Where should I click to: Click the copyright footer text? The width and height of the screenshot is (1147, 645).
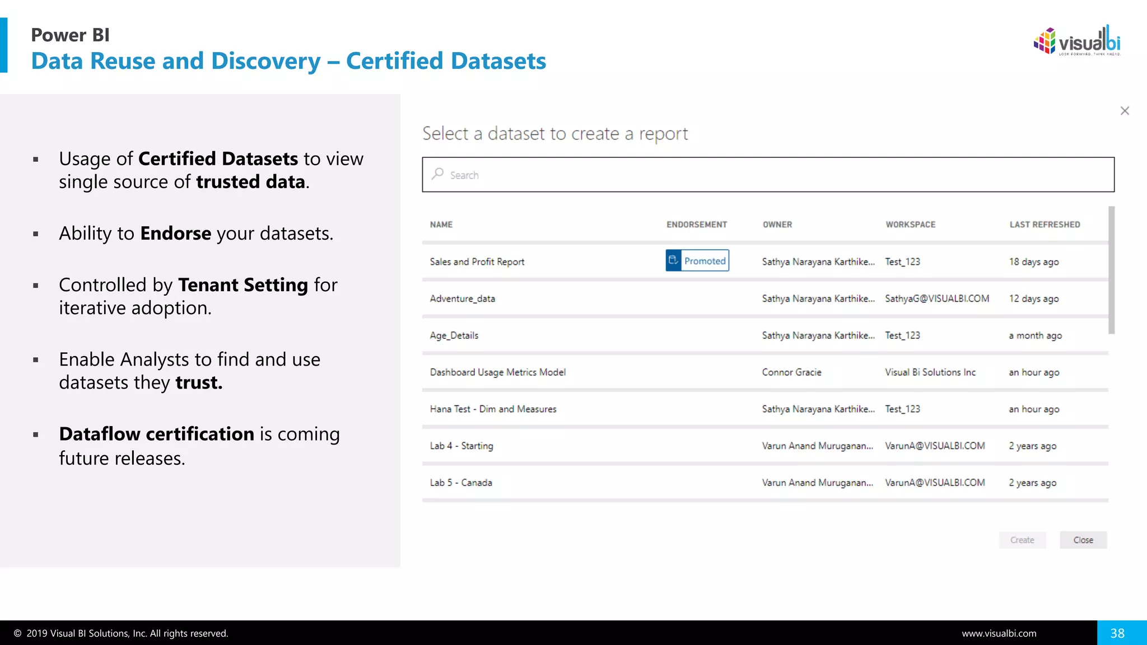point(121,633)
